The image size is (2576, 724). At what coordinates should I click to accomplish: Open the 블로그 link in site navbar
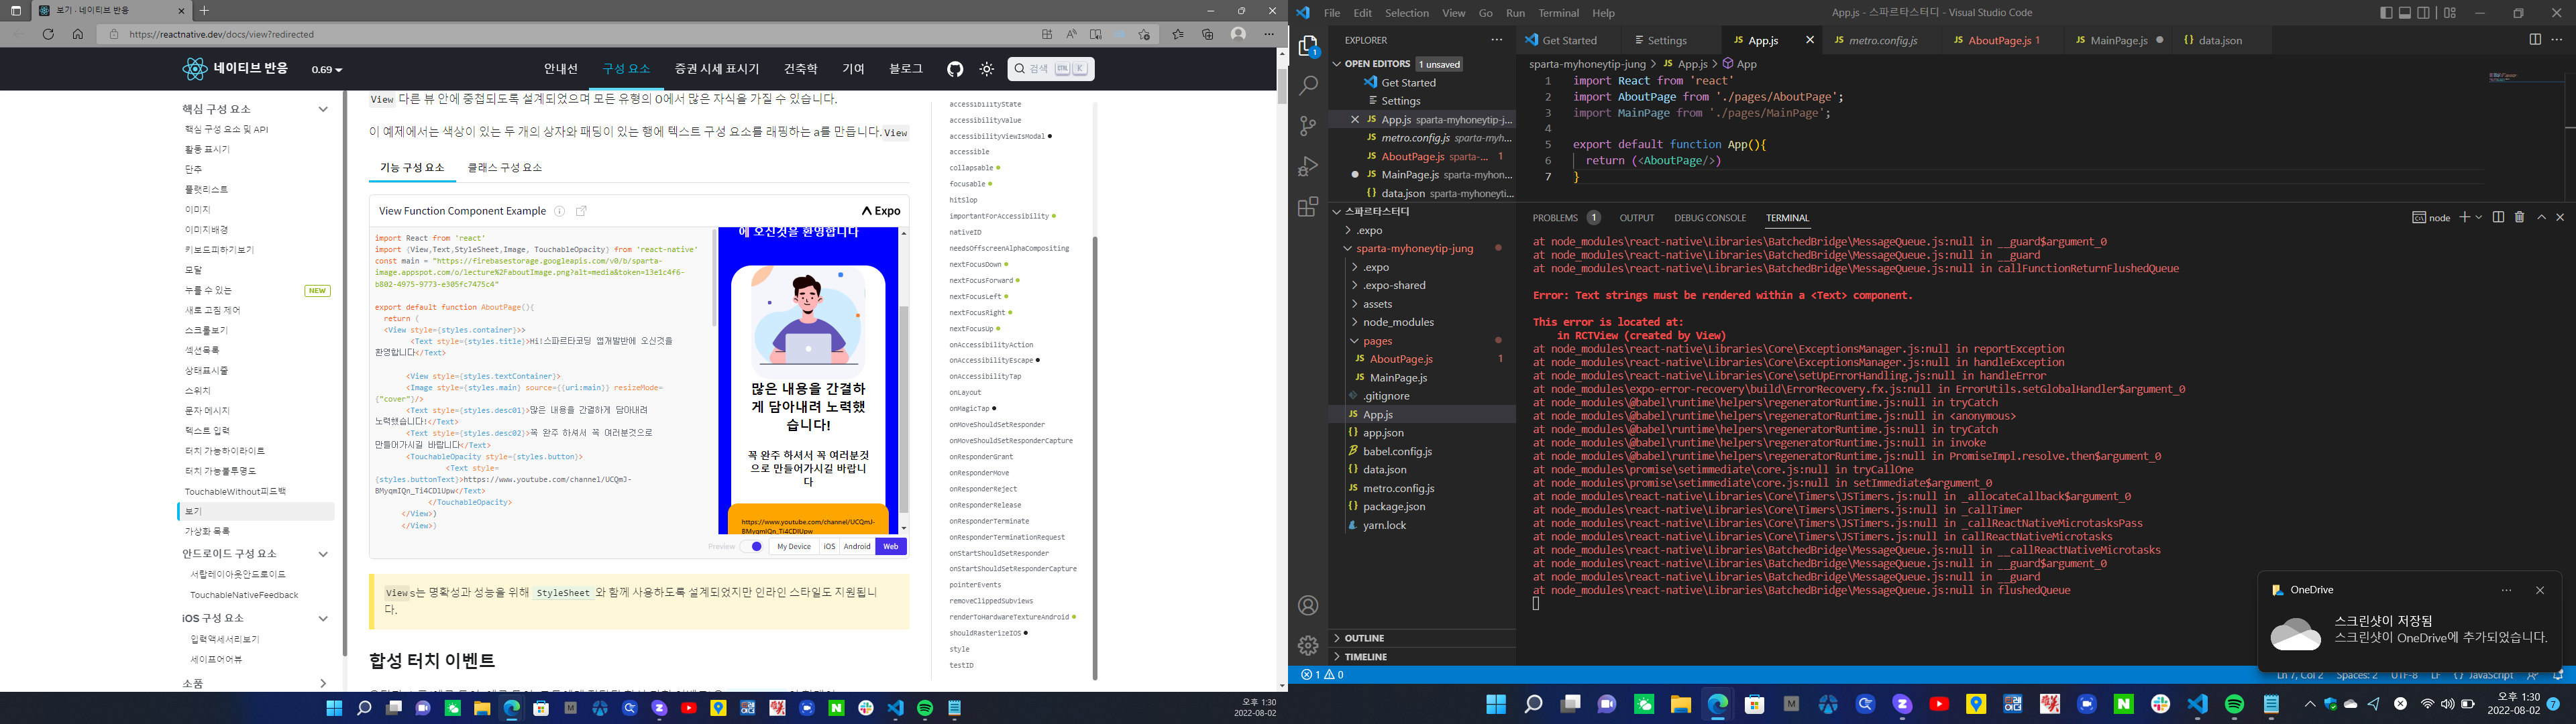point(906,69)
